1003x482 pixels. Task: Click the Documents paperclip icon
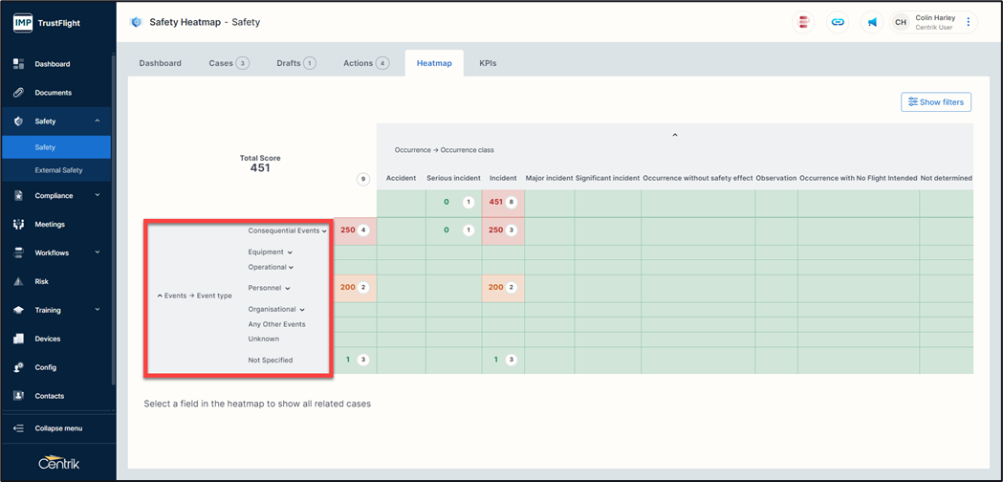click(18, 93)
